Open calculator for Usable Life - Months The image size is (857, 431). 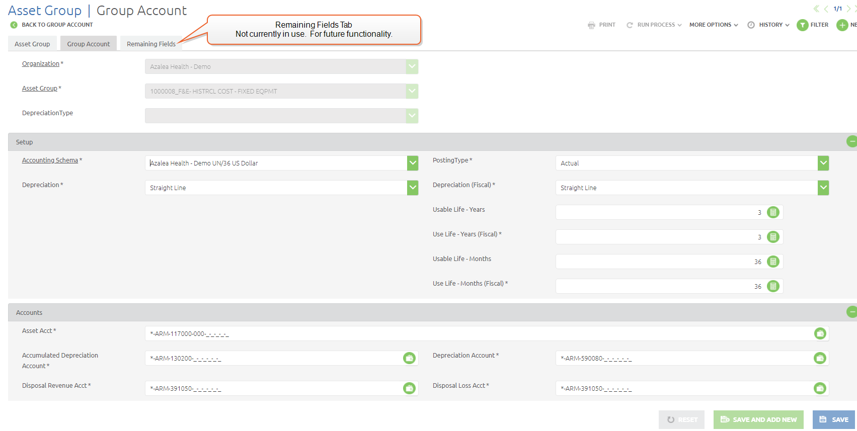tap(773, 262)
